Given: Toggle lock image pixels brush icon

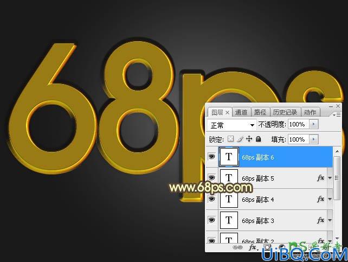Looking at the screenshot, I should click(240, 139).
